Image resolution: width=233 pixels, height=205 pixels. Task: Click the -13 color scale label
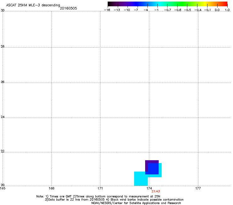point(117,10)
